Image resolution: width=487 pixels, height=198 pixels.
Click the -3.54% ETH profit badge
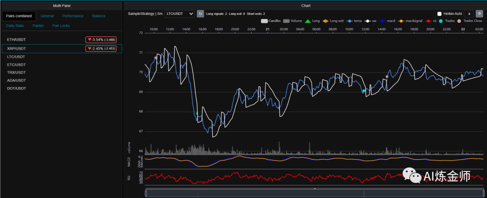click(x=101, y=40)
